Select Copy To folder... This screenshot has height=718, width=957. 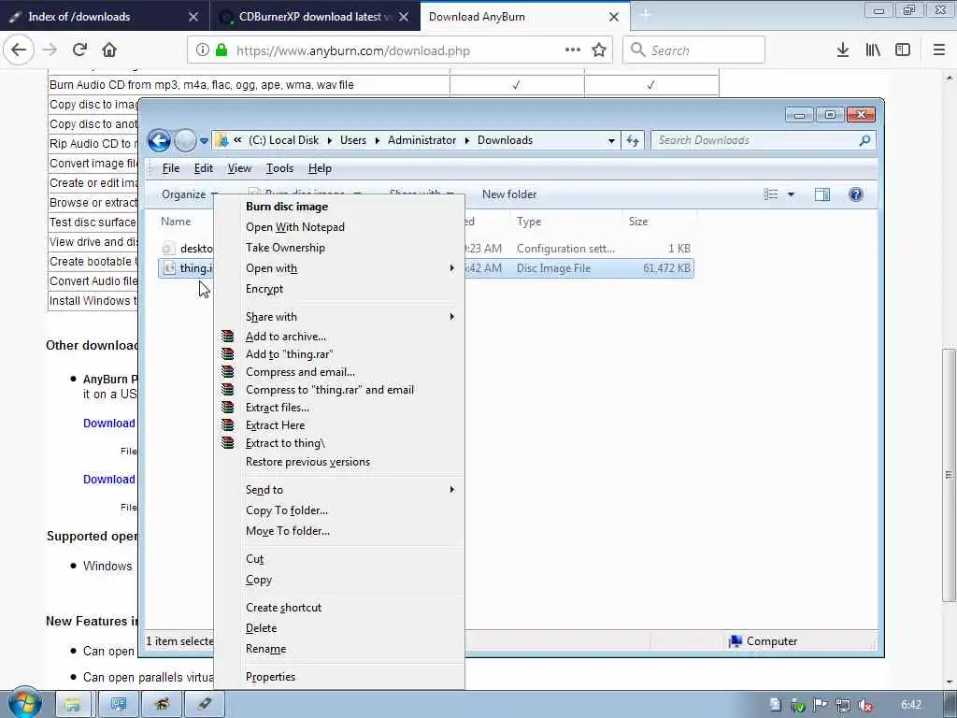(287, 510)
